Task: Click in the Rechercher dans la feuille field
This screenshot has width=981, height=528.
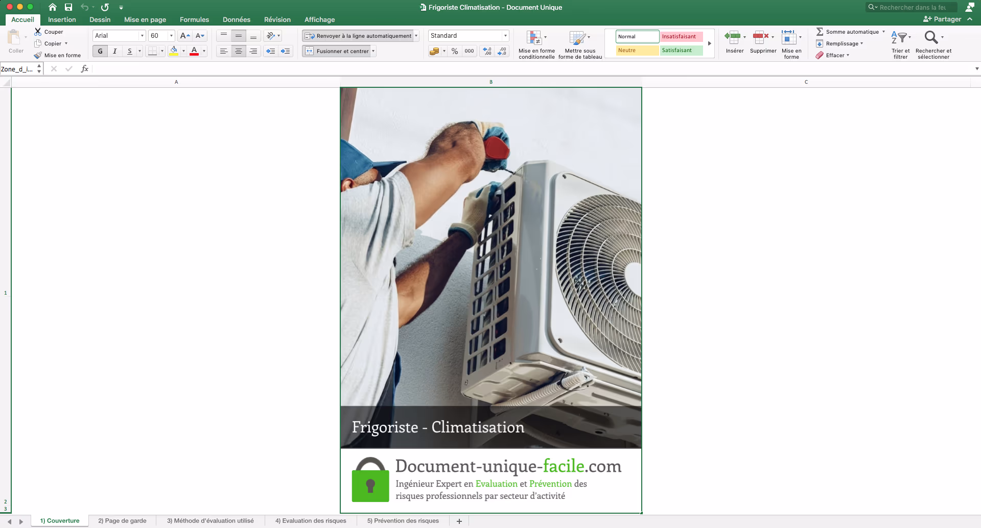Action: (x=911, y=7)
